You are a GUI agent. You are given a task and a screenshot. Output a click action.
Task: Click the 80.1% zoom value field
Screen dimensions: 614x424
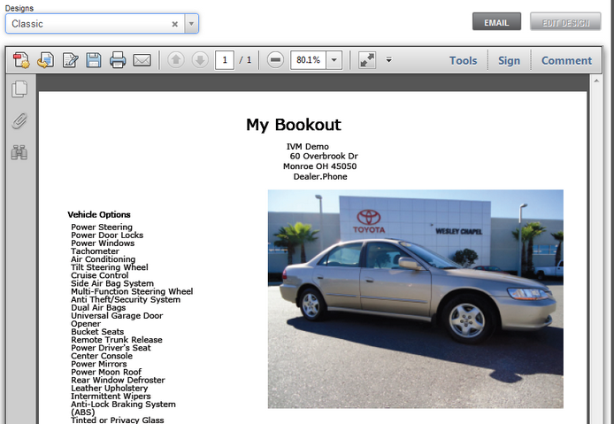[308, 60]
